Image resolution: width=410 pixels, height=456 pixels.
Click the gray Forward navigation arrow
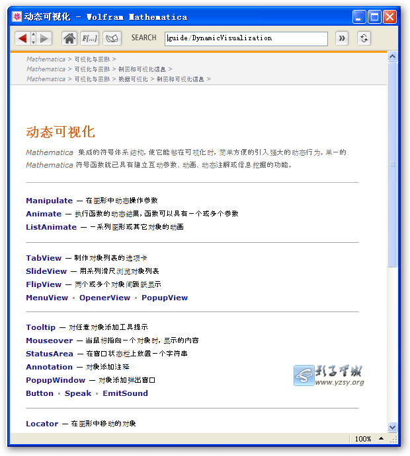point(44,38)
